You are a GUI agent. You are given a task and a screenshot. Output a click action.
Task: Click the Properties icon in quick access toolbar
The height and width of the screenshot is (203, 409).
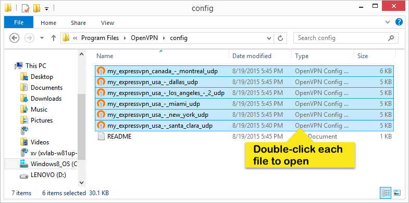point(26,8)
